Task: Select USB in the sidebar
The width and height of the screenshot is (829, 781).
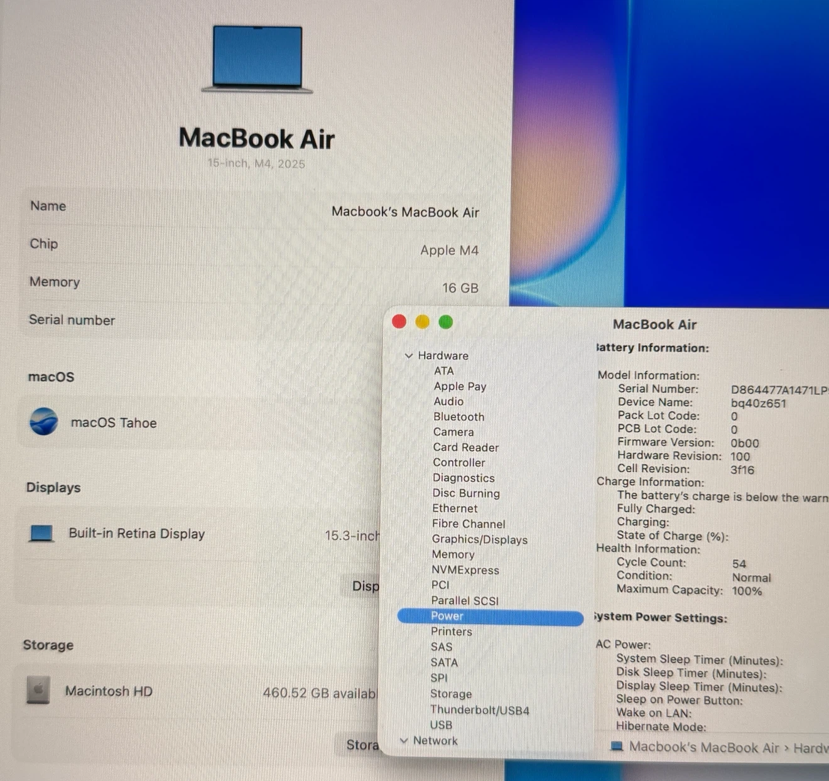Action: [x=441, y=725]
